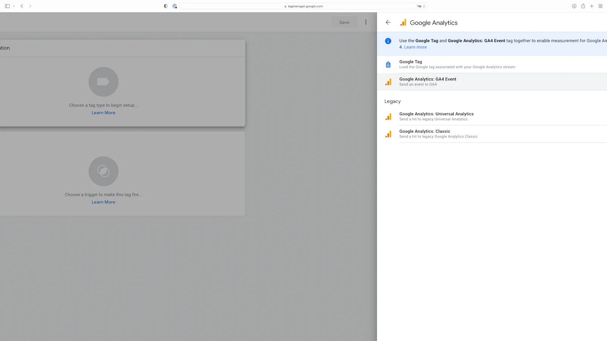
Task: Click the Save button
Action: click(344, 22)
